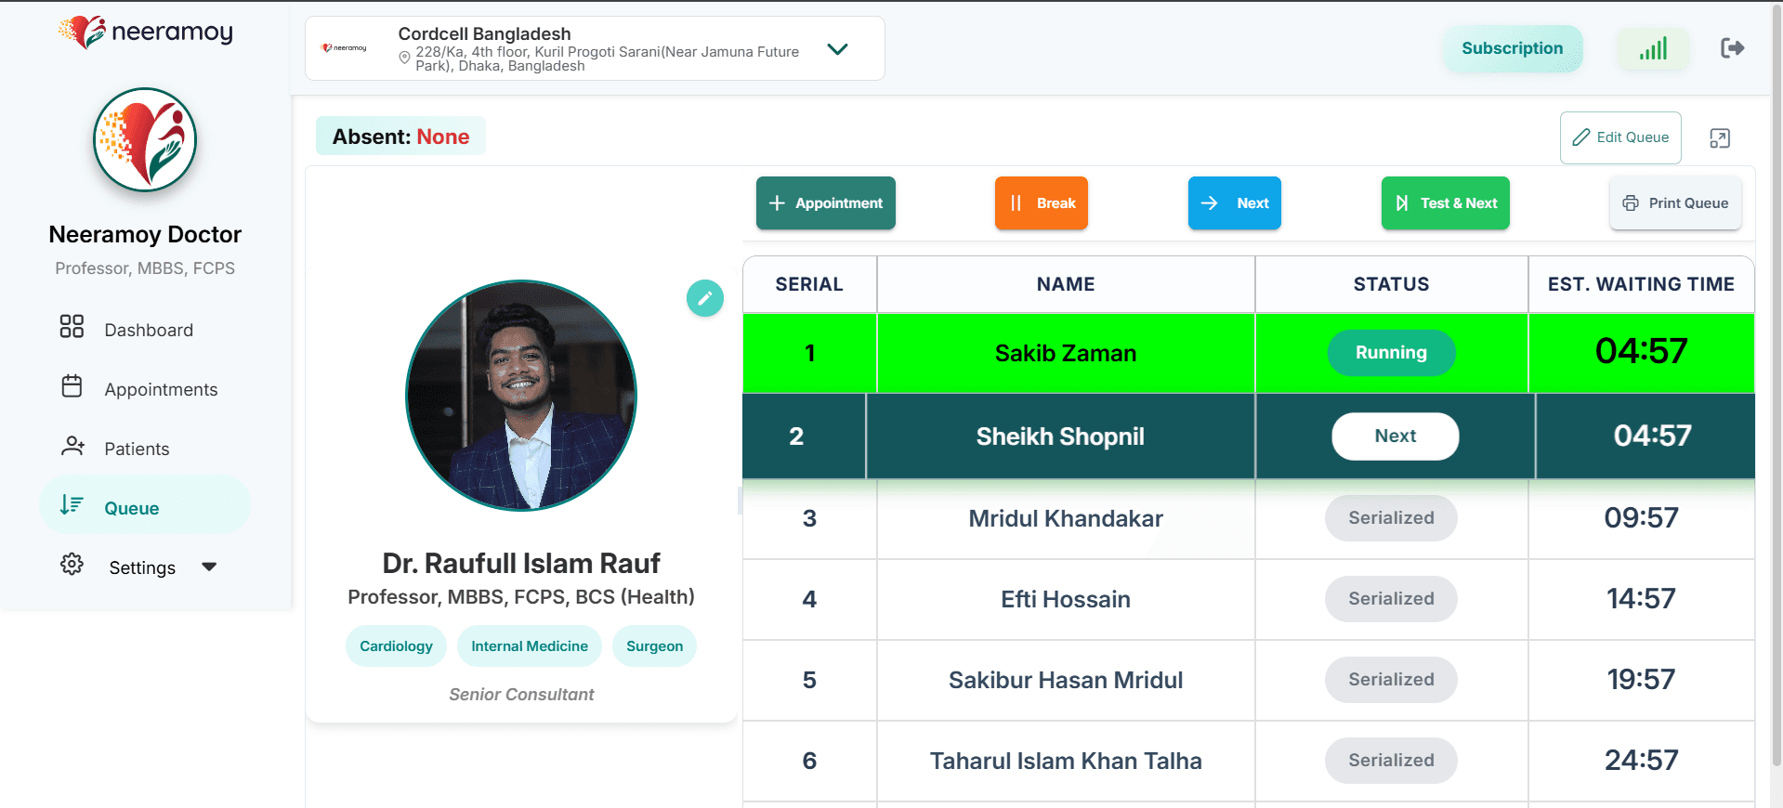Expand the Settings submenu arrow
Image resolution: width=1783 pixels, height=808 pixels.
point(209,567)
